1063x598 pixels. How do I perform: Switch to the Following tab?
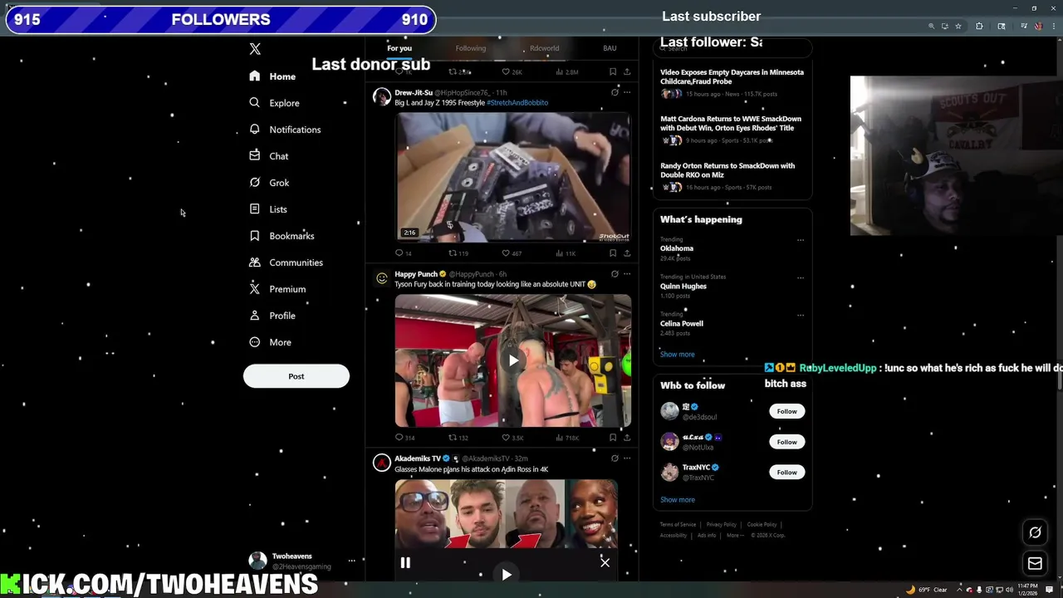point(471,48)
